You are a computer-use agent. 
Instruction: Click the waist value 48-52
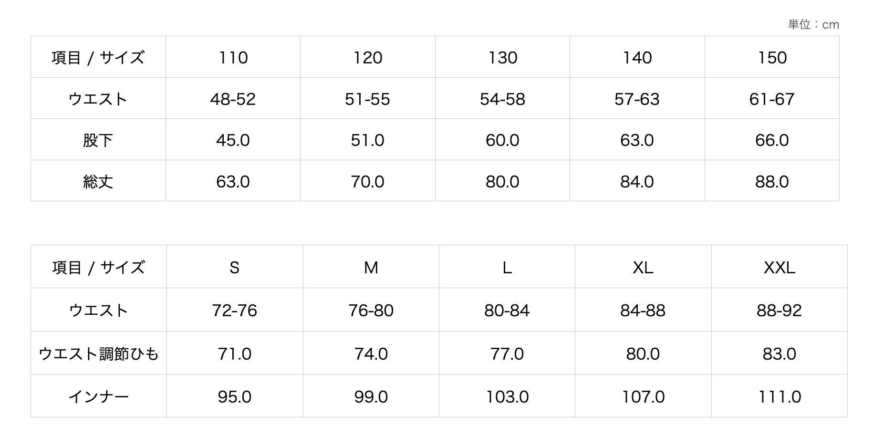[x=233, y=99]
